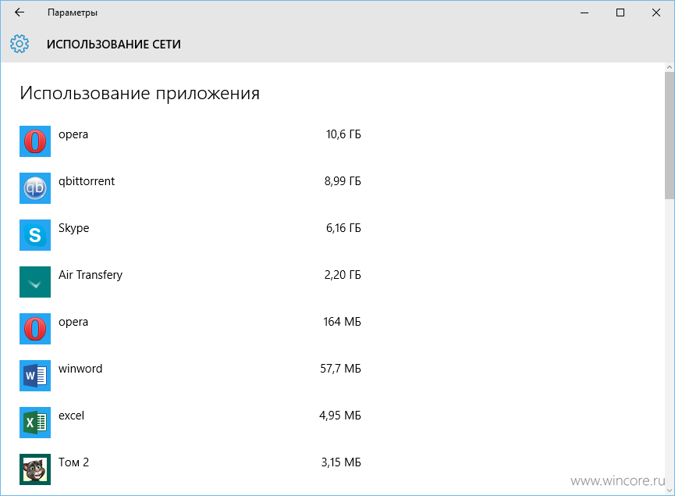Click the Air Transfery text label
The width and height of the screenshot is (675, 496).
click(x=91, y=275)
